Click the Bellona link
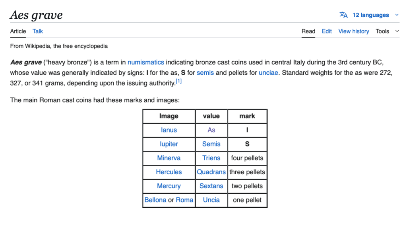 [x=155, y=200]
